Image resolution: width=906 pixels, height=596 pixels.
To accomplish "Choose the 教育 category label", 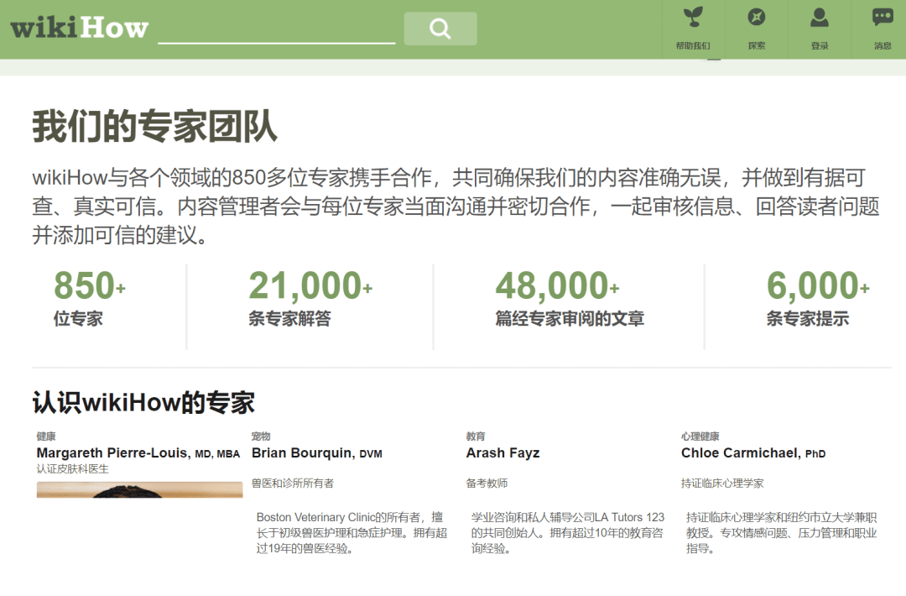I will (476, 437).
